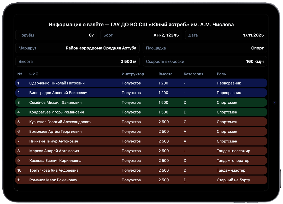Click the Старший на борту row, Романов Марк
The height and width of the screenshot is (204, 283).
pyautogui.click(x=141, y=180)
